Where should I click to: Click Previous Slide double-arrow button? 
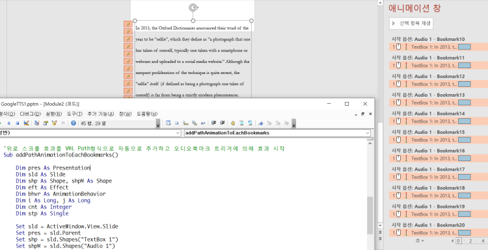[380, 232]
